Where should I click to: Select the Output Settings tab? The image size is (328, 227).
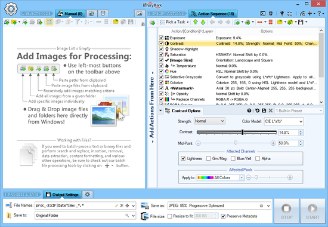(x=62, y=195)
